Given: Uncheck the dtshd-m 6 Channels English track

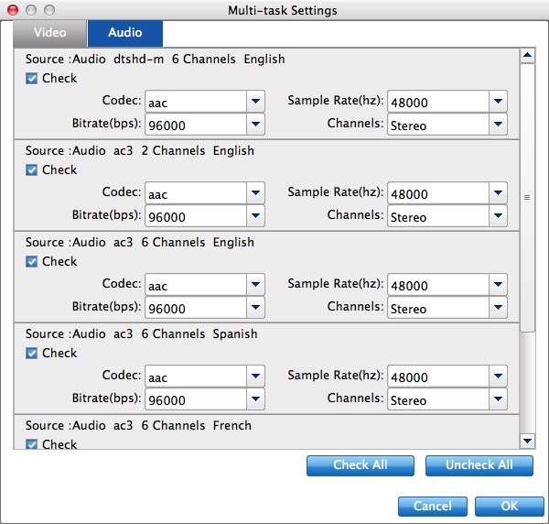Looking at the screenshot, I should [x=32, y=79].
